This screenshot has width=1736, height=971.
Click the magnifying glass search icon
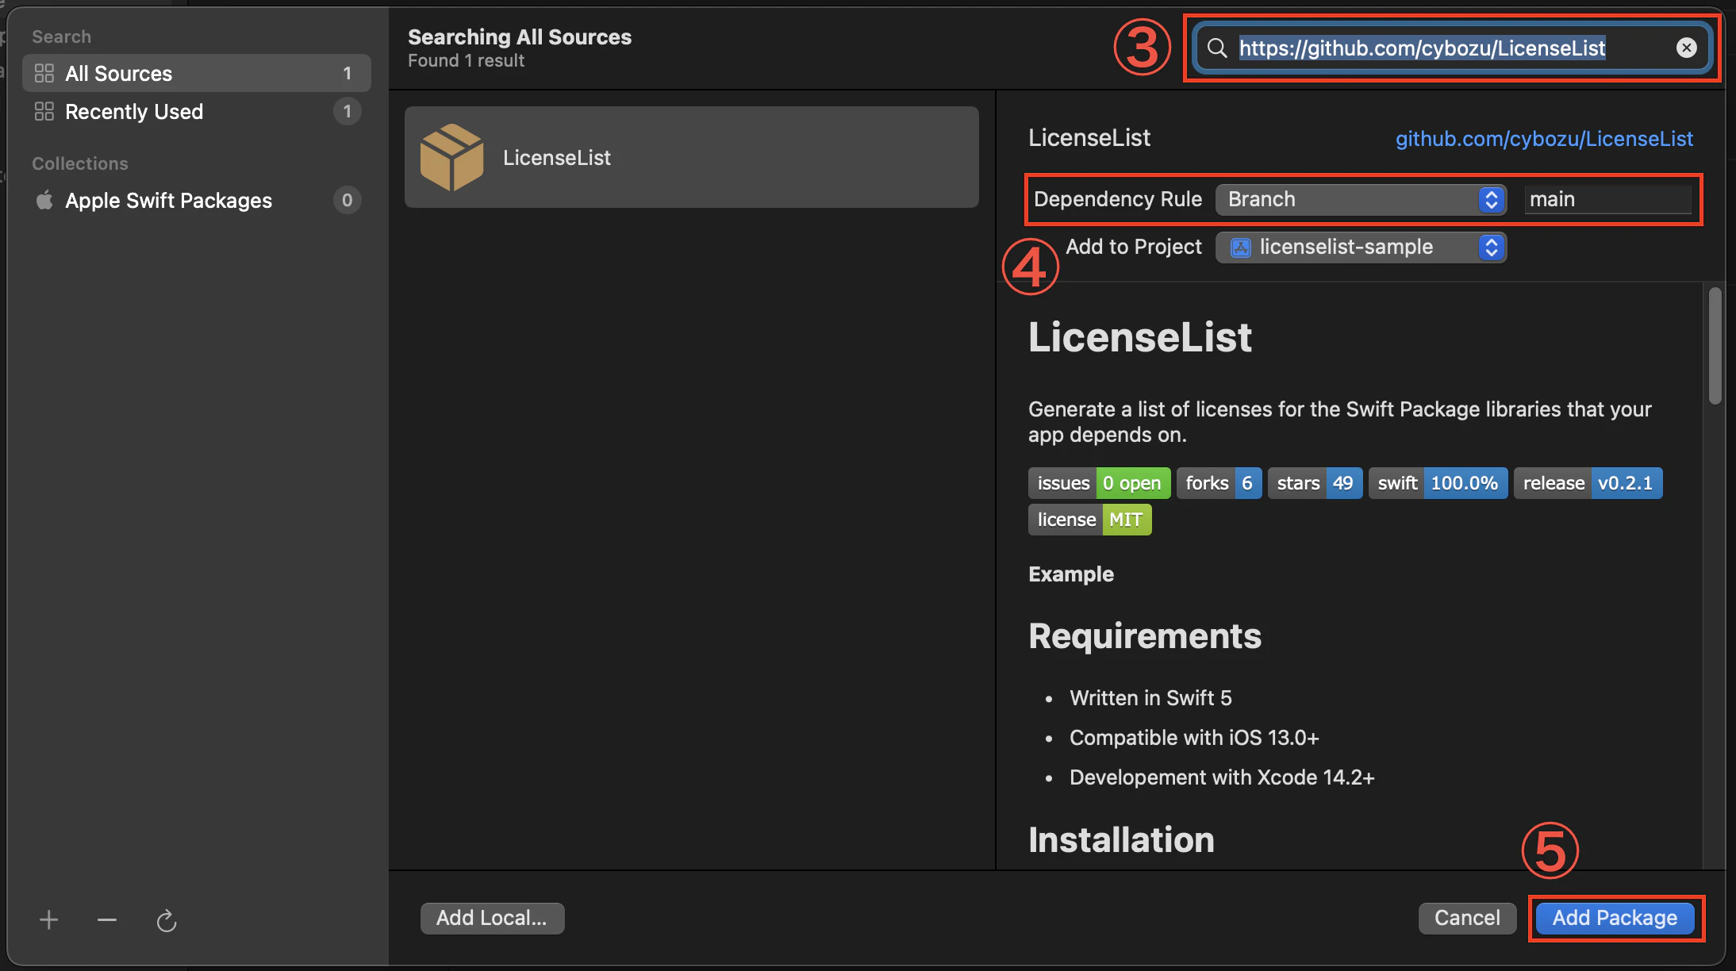coord(1217,48)
